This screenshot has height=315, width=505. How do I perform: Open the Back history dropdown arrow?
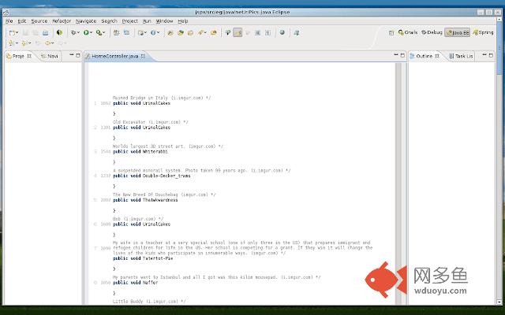pyautogui.click(x=53, y=43)
